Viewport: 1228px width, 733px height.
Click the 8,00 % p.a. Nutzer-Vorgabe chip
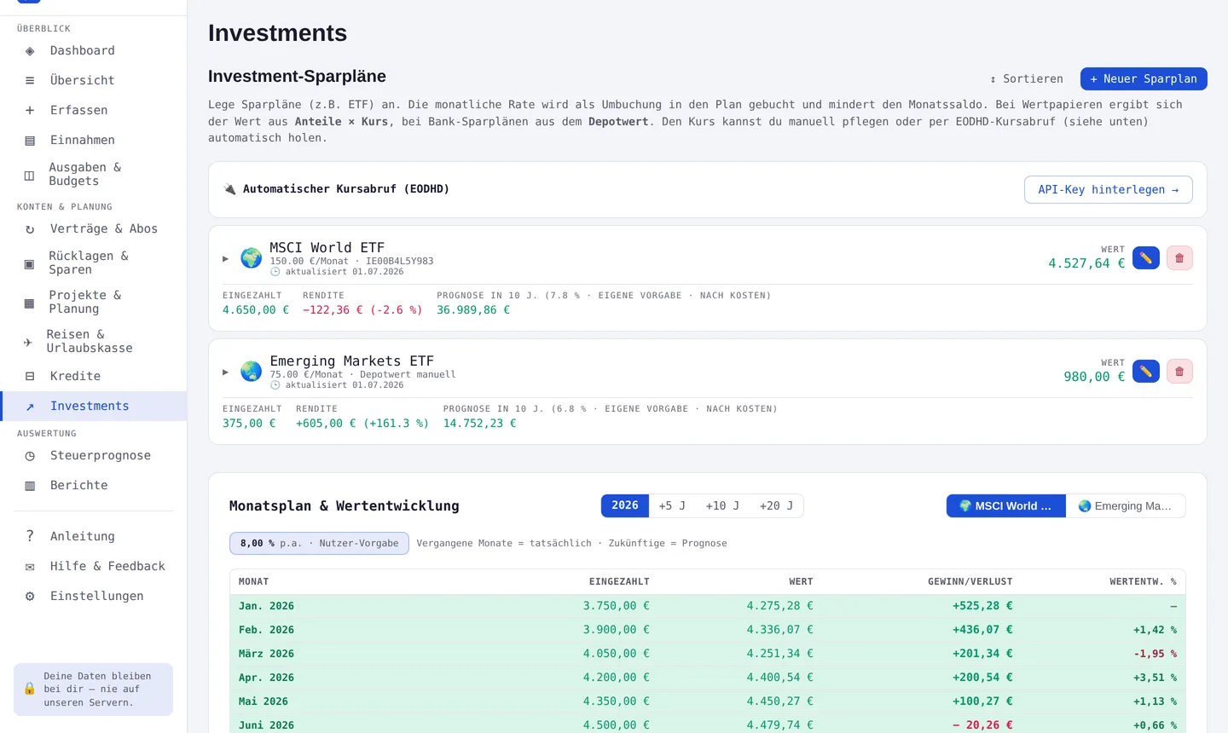(x=319, y=543)
